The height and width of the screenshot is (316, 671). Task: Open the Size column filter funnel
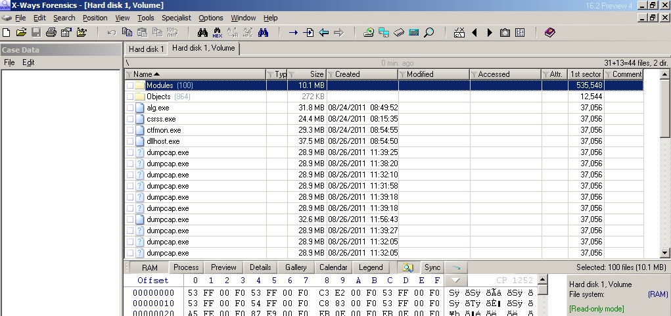[292, 74]
